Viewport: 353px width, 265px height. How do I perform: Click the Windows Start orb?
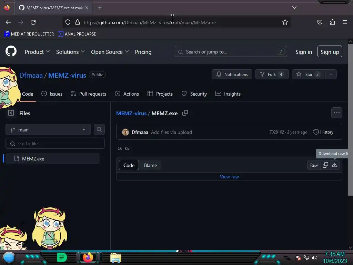click(9, 258)
